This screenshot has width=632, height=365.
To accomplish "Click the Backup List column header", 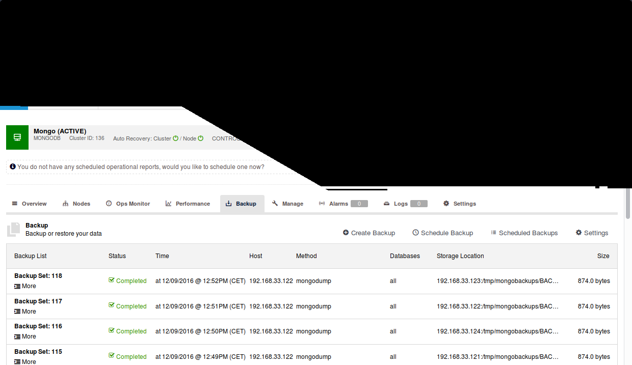I will tap(31, 256).
